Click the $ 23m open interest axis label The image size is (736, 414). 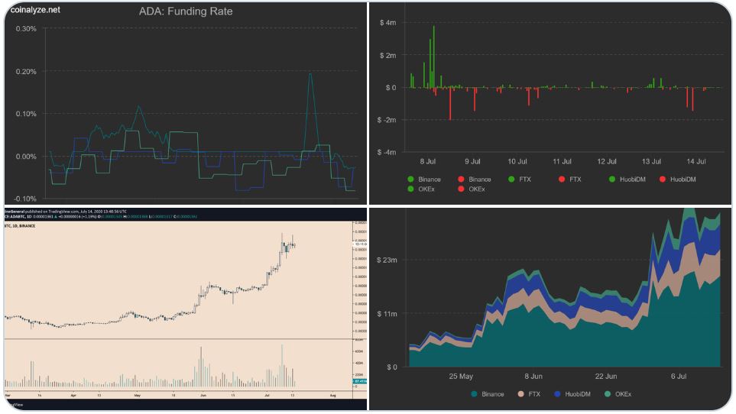(387, 260)
